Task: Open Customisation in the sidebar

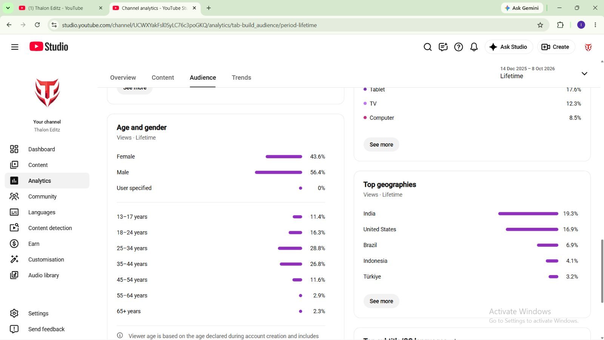Action: tap(47, 260)
